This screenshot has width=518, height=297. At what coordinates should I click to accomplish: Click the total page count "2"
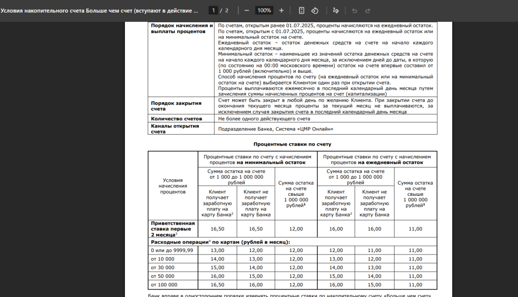227,11
